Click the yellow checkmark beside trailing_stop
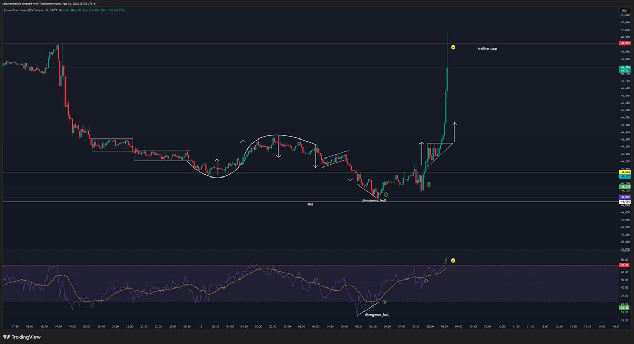Image resolution: width=634 pixels, height=344 pixels. [x=453, y=48]
